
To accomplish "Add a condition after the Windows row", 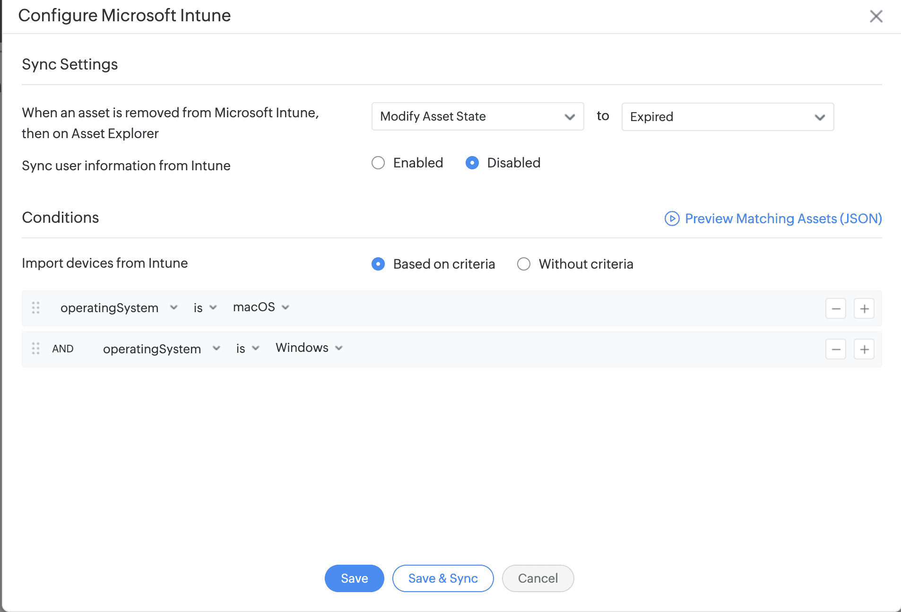I will [864, 350].
